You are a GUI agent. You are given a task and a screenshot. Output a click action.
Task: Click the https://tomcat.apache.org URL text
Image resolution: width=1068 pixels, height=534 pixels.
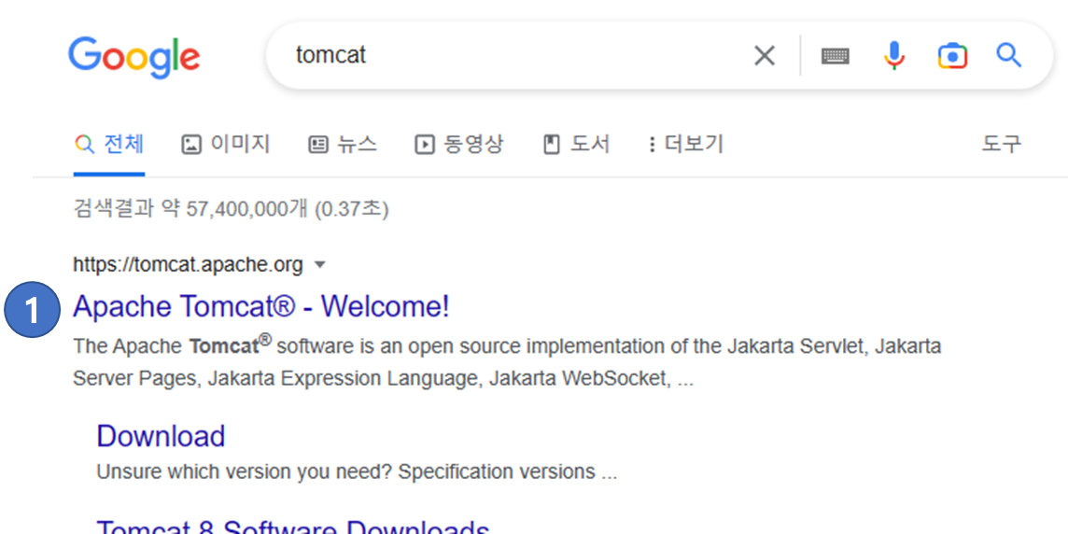(188, 265)
